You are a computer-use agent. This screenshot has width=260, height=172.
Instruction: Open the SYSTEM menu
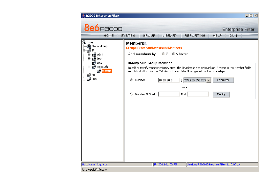[128, 36]
